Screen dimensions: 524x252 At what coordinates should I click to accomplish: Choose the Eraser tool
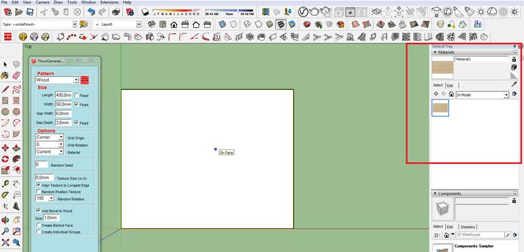(x=16, y=76)
